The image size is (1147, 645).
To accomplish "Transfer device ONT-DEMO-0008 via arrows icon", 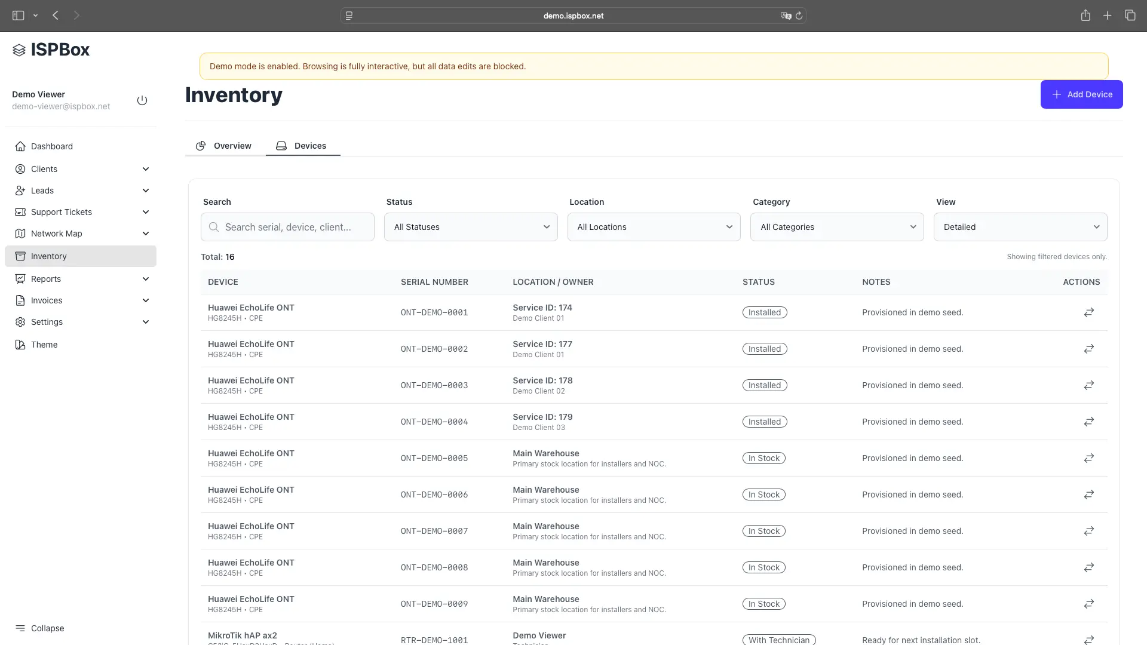I will tap(1089, 567).
